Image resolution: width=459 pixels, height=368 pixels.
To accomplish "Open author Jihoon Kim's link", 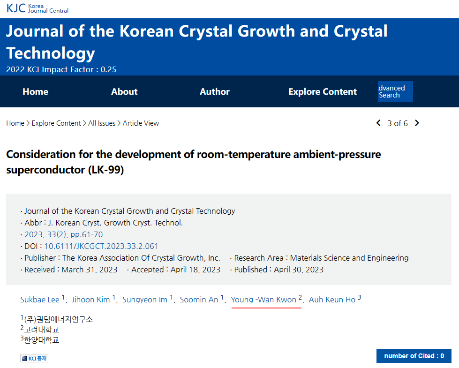I will [x=90, y=300].
